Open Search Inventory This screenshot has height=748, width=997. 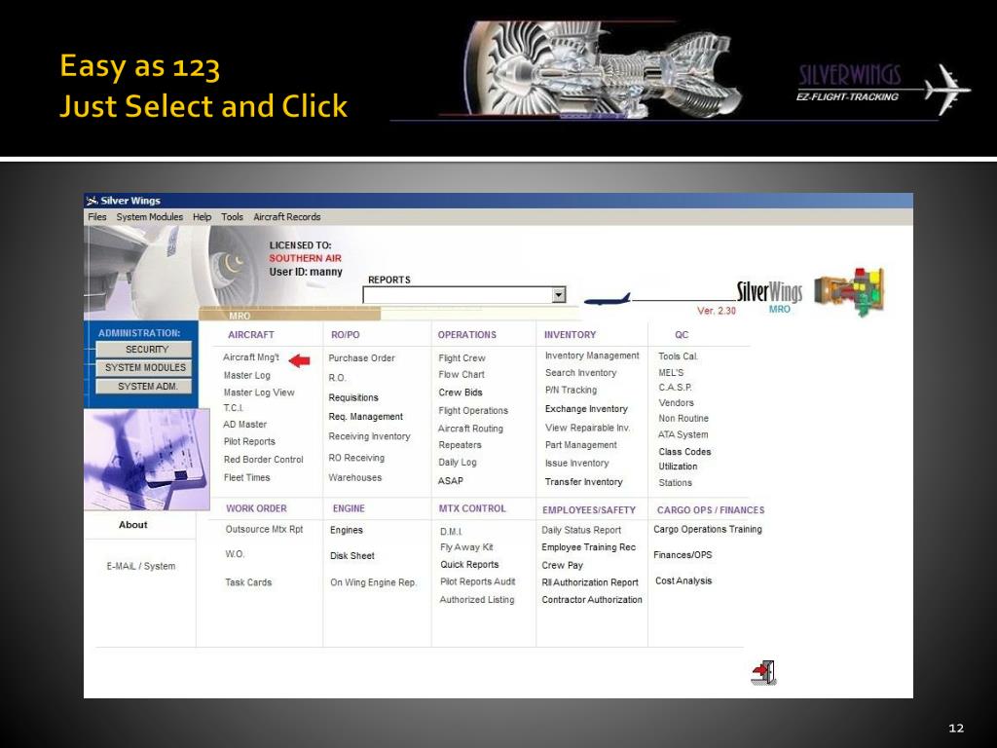pyautogui.click(x=580, y=373)
